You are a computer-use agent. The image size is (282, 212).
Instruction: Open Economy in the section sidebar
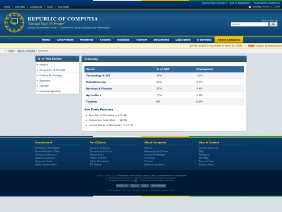click(45, 81)
